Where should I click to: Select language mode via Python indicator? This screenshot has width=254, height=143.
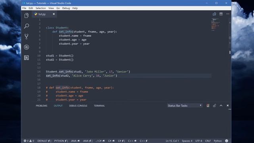[x=218, y=141]
